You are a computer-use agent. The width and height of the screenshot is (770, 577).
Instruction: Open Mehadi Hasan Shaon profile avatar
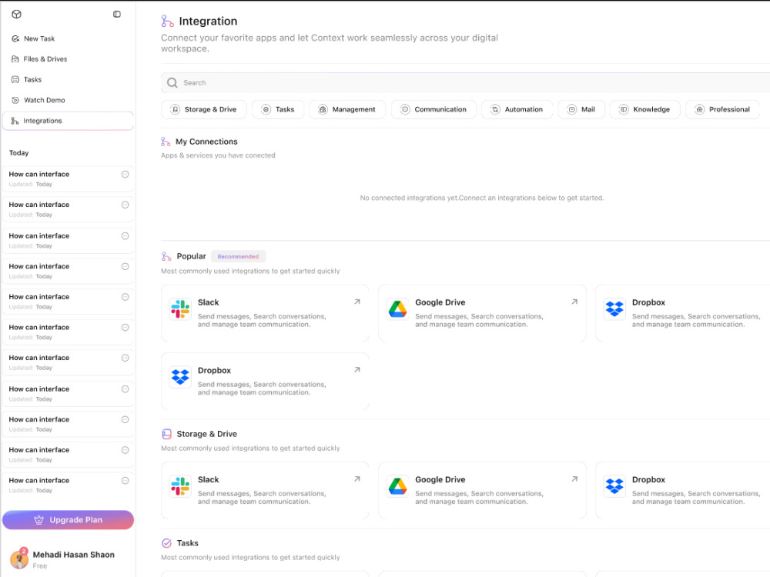(x=19, y=559)
